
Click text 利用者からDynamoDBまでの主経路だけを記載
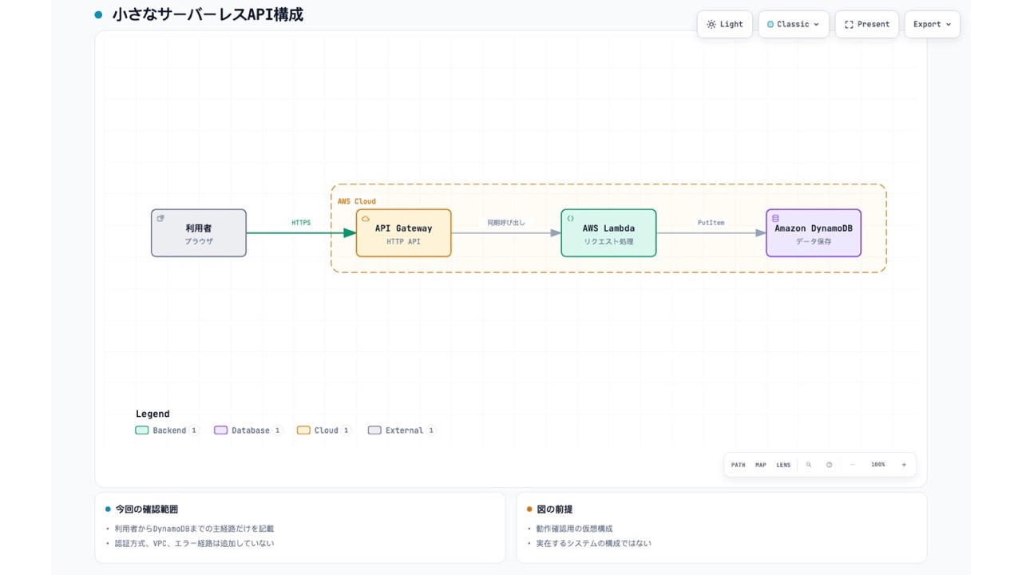pyautogui.click(x=195, y=529)
